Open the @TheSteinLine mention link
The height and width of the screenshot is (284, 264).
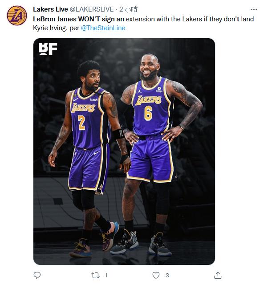tap(103, 28)
